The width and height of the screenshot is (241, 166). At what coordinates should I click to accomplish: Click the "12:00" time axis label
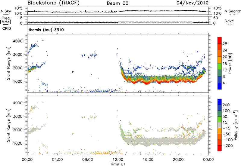click(x=118, y=160)
